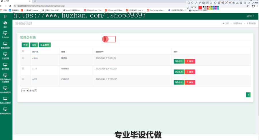Undo the last annotation

(215, 3)
